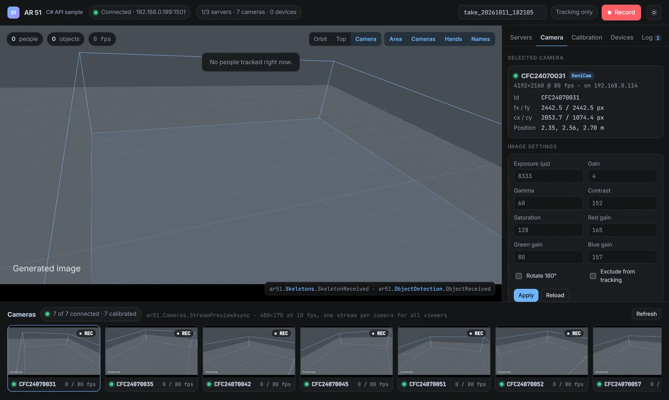Click the 7 of 7 connected status pill

[x=91, y=314]
